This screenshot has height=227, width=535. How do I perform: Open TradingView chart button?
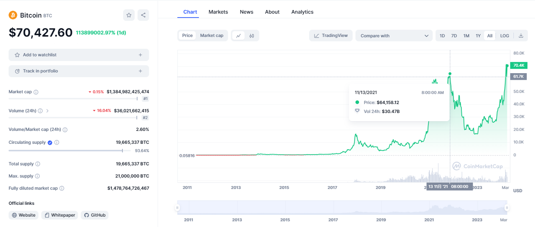tap(331, 36)
